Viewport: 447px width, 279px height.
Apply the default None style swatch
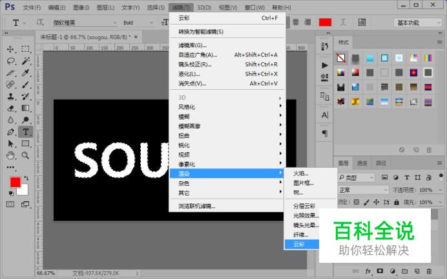click(341, 58)
